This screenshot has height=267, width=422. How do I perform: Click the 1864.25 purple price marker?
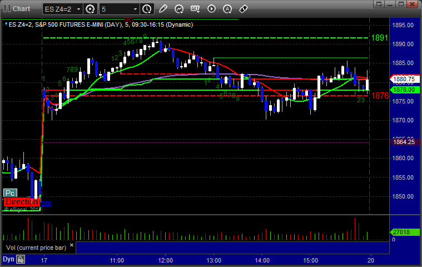[x=404, y=142]
